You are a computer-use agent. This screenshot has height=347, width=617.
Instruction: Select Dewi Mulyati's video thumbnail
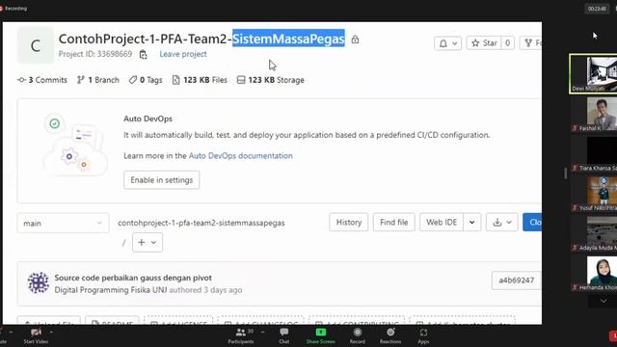coord(594,74)
